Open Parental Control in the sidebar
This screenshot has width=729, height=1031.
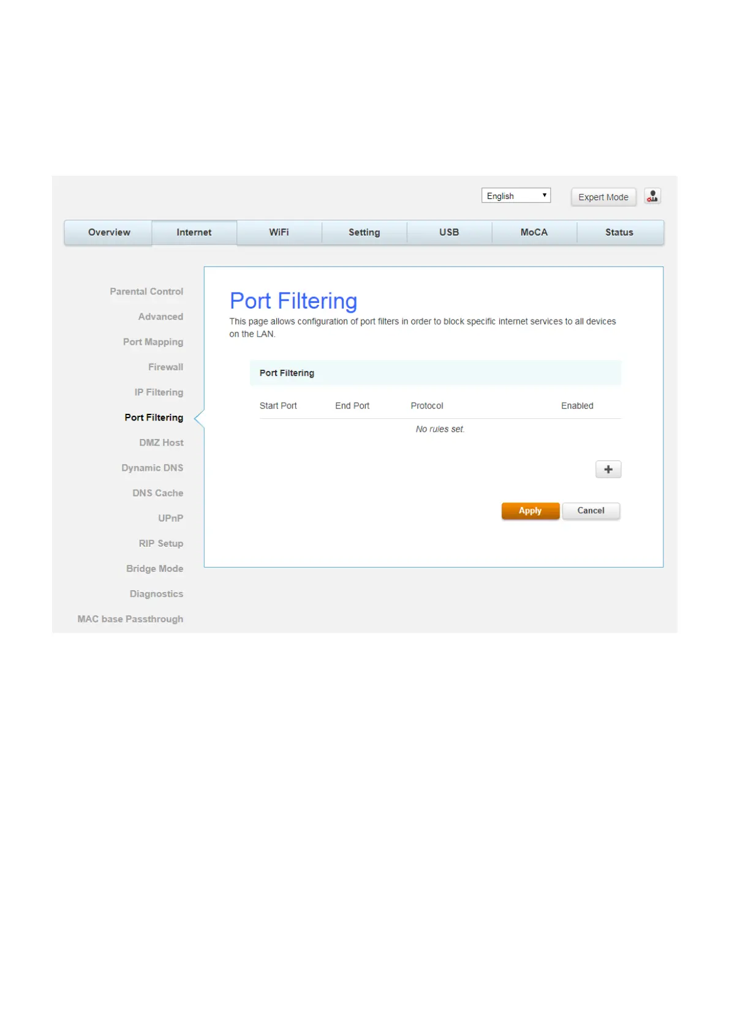point(146,291)
